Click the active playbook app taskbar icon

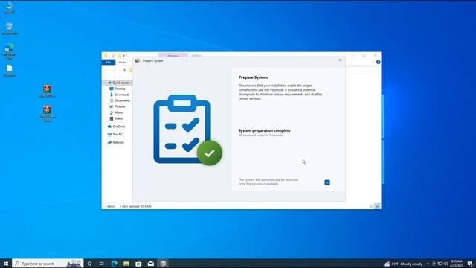pos(163,264)
